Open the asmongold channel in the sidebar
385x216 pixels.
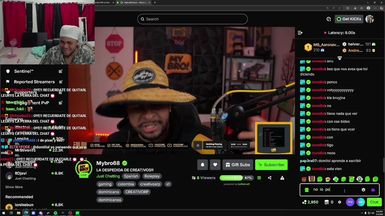coord(34,164)
